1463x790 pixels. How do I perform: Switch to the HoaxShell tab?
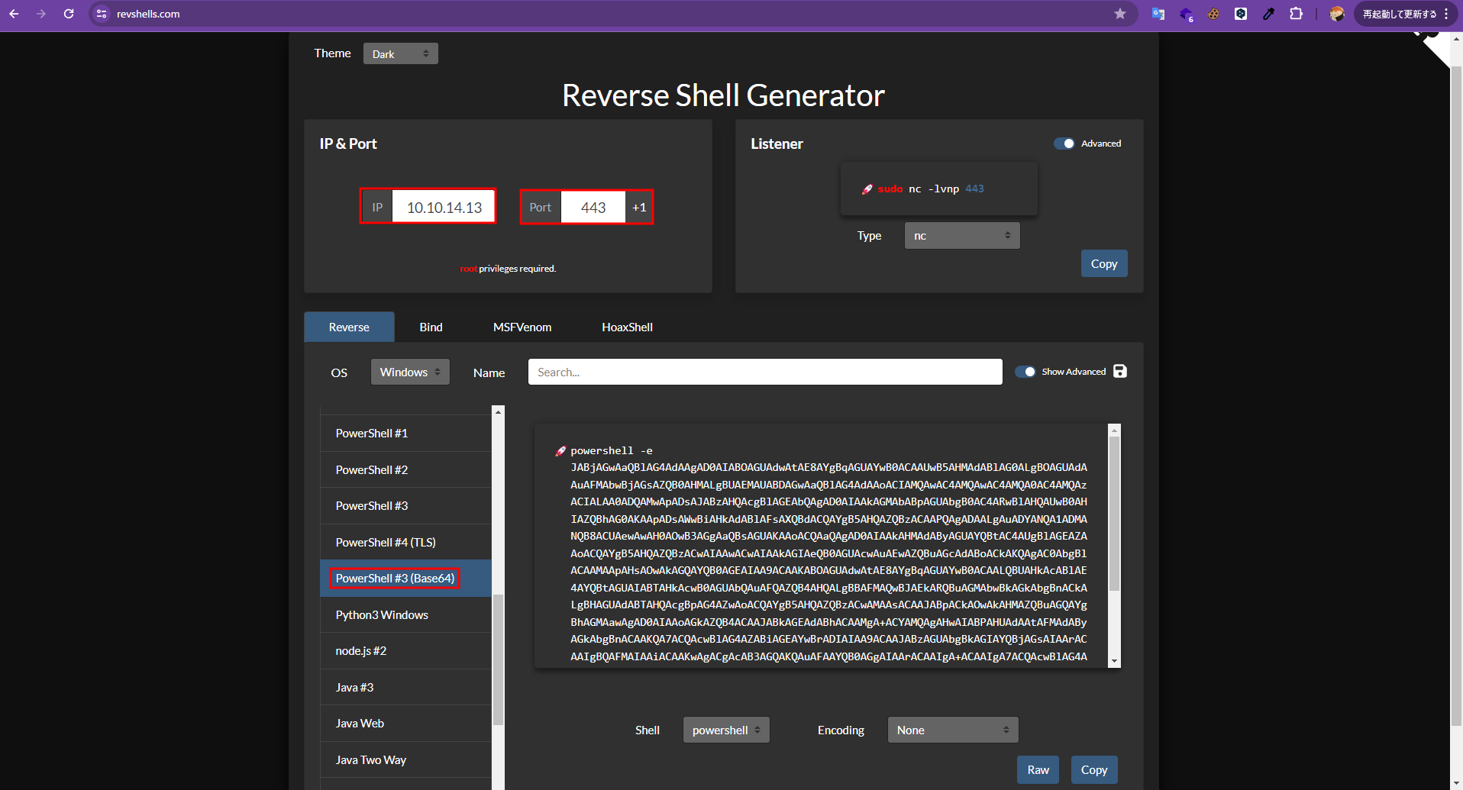click(627, 327)
